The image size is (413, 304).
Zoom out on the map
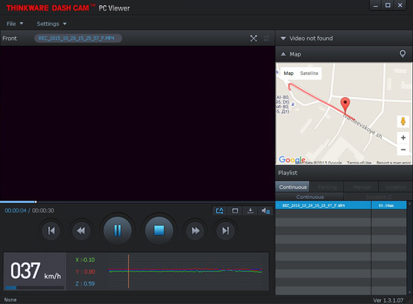(x=403, y=149)
